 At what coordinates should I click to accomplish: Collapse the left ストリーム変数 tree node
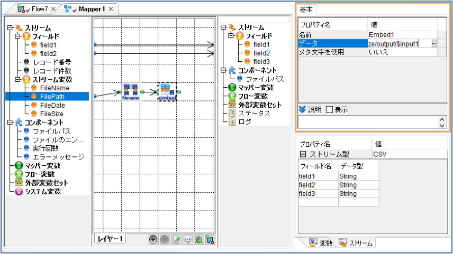(x=18, y=79)
